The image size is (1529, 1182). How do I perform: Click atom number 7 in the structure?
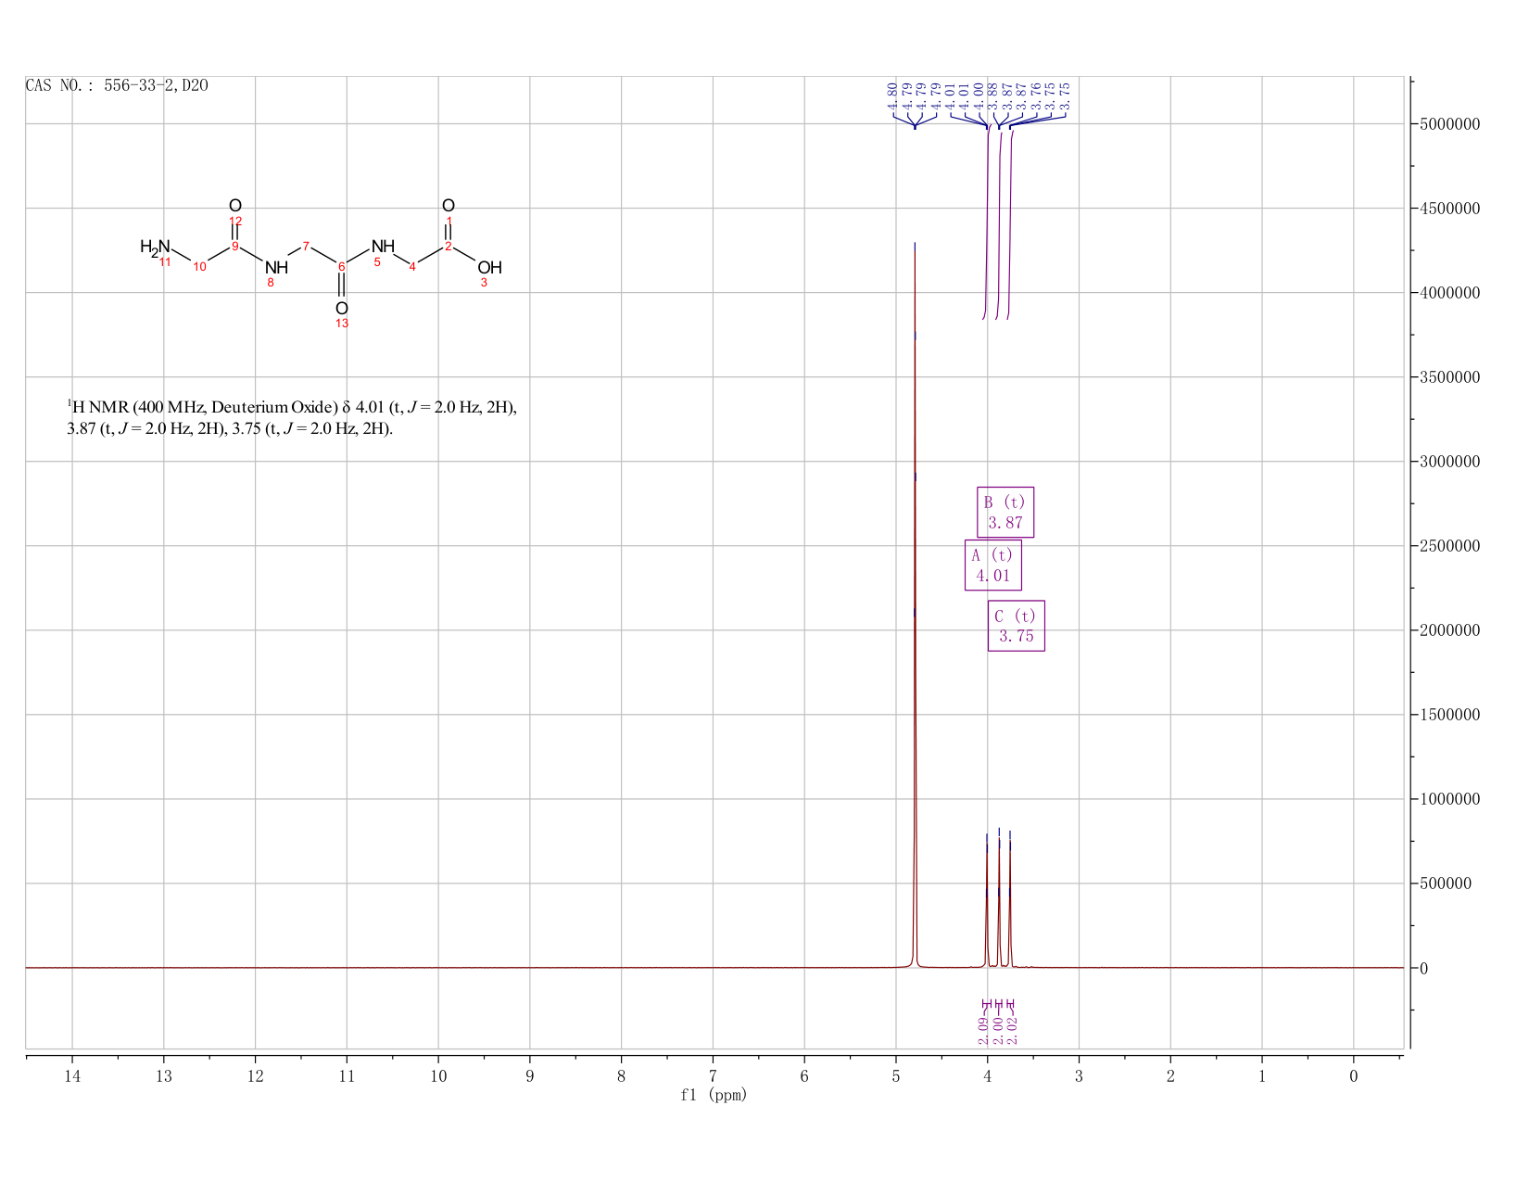[x=306, y=246]
